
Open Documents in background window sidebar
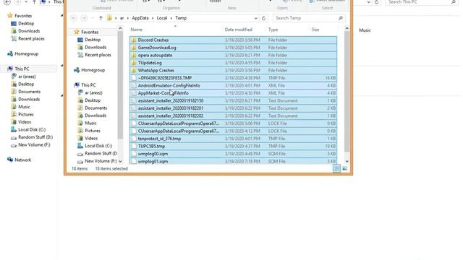pos(26,92)
